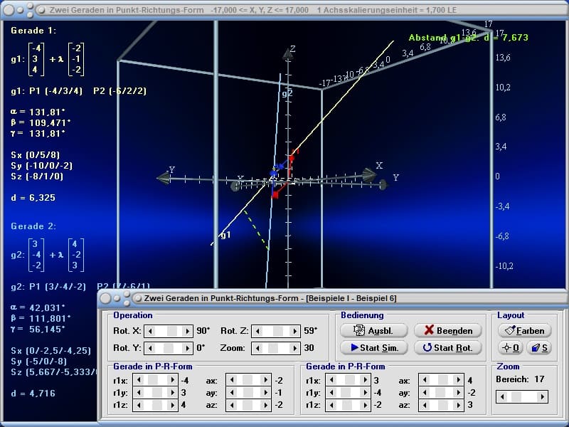This screenshot has height=427, width=569.
Task: Increase Bereich zoom range with right arrow
Action: (542, 396)
